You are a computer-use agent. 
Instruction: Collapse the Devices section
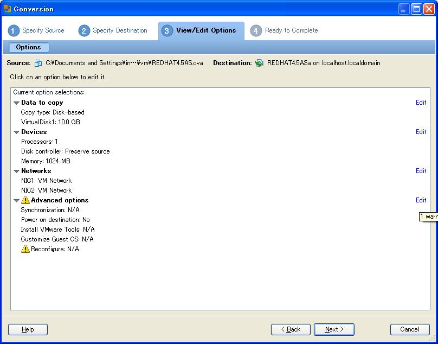tap(16, 132)
